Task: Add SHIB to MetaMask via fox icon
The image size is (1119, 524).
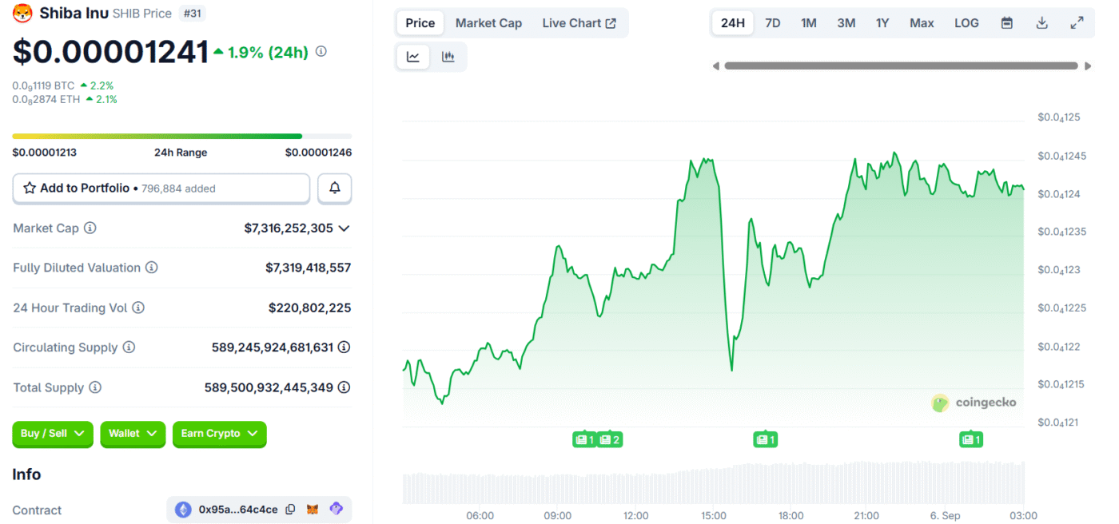Action: coord(314,509)
